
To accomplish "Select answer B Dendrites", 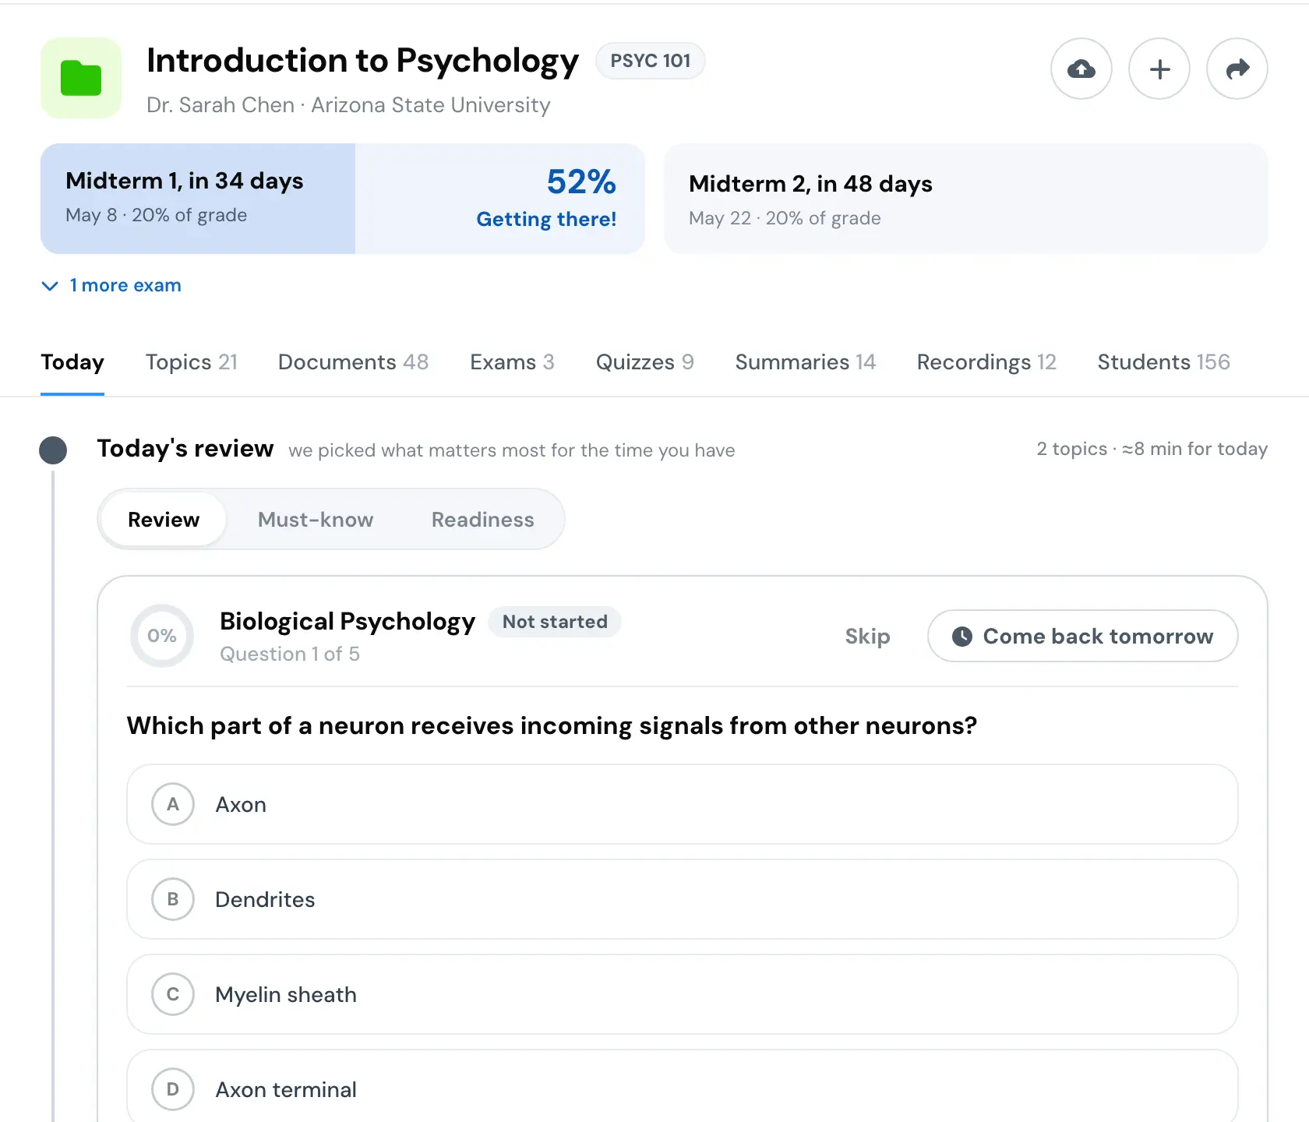I will point(682,899).
